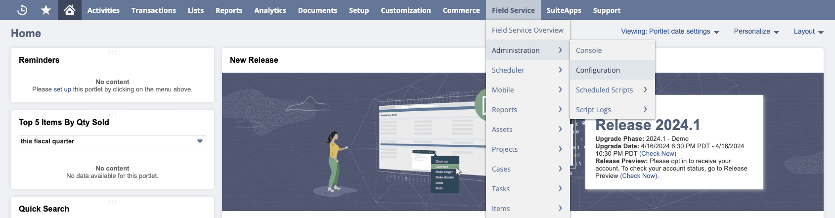Open the SuiteApps menu
Screen dimensions: 835x218
coord(564,10)
